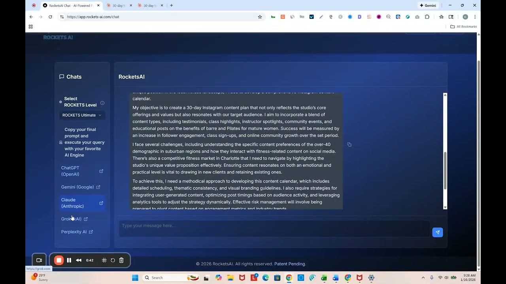Open Gemini (Google) link
506x284 pixels.
[x=81, y=187]
